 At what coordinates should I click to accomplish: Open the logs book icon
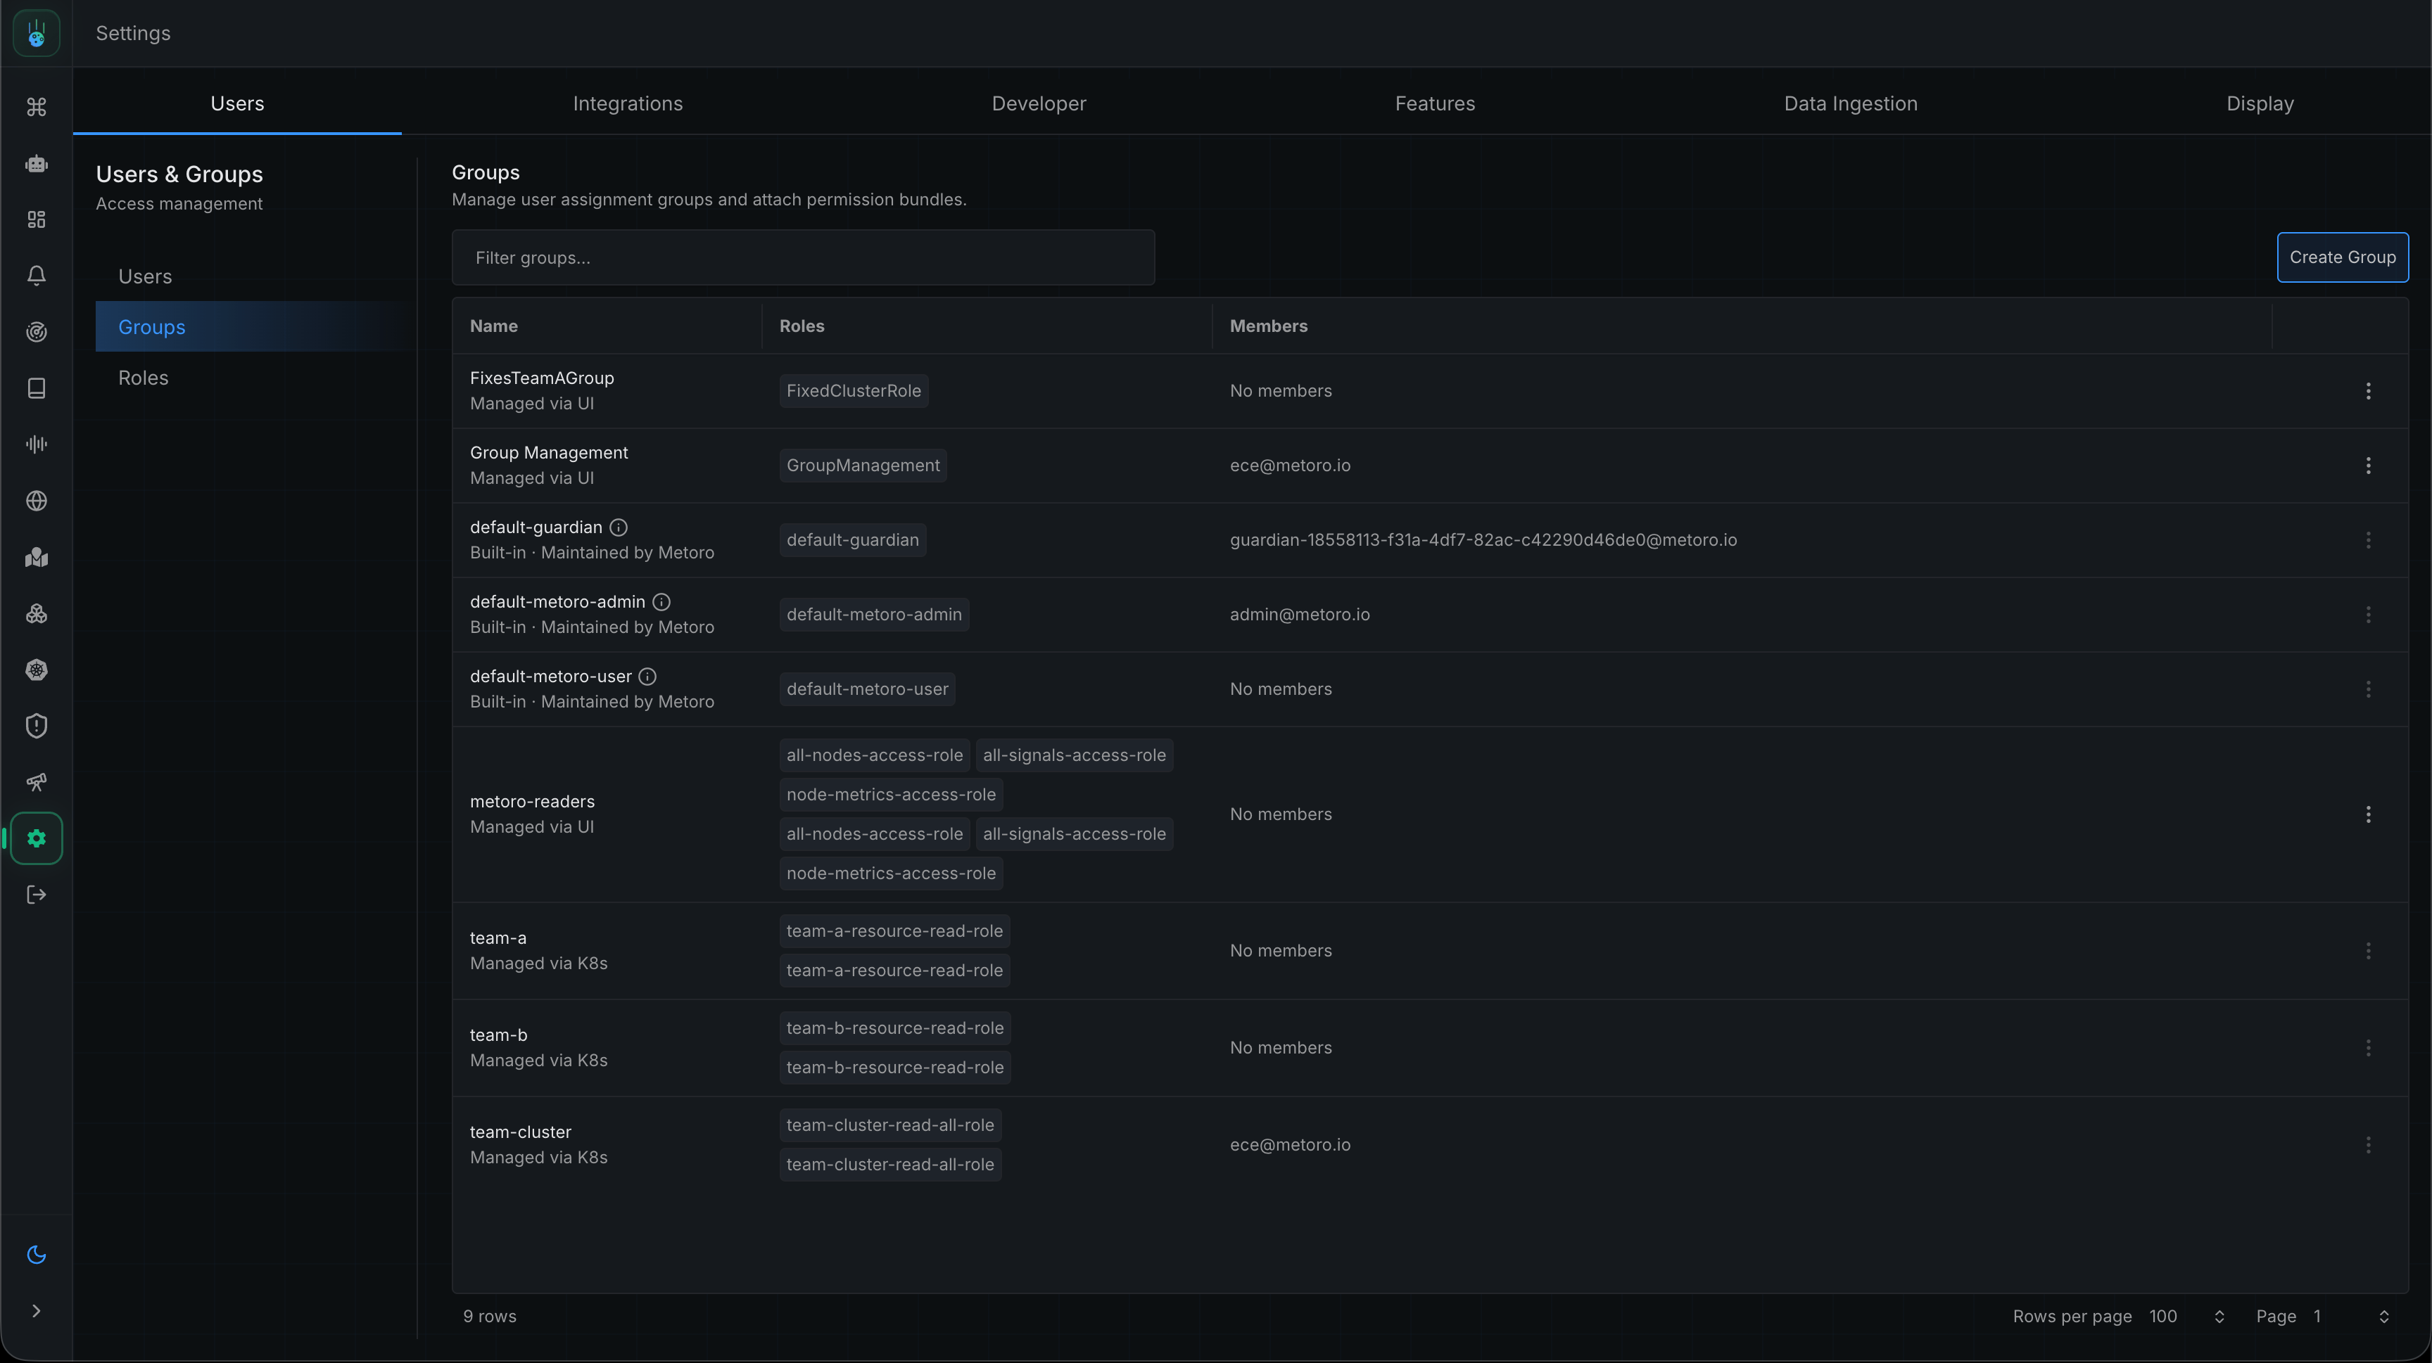[36, 388]
